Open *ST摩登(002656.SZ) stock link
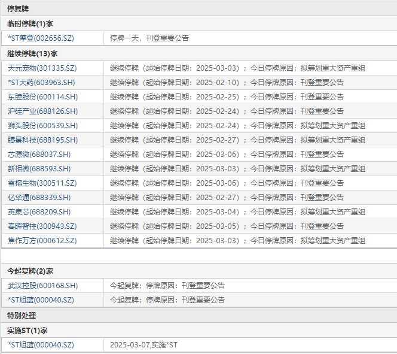The image size is (397, 354). pyautogui.click(x=41, y=38)
